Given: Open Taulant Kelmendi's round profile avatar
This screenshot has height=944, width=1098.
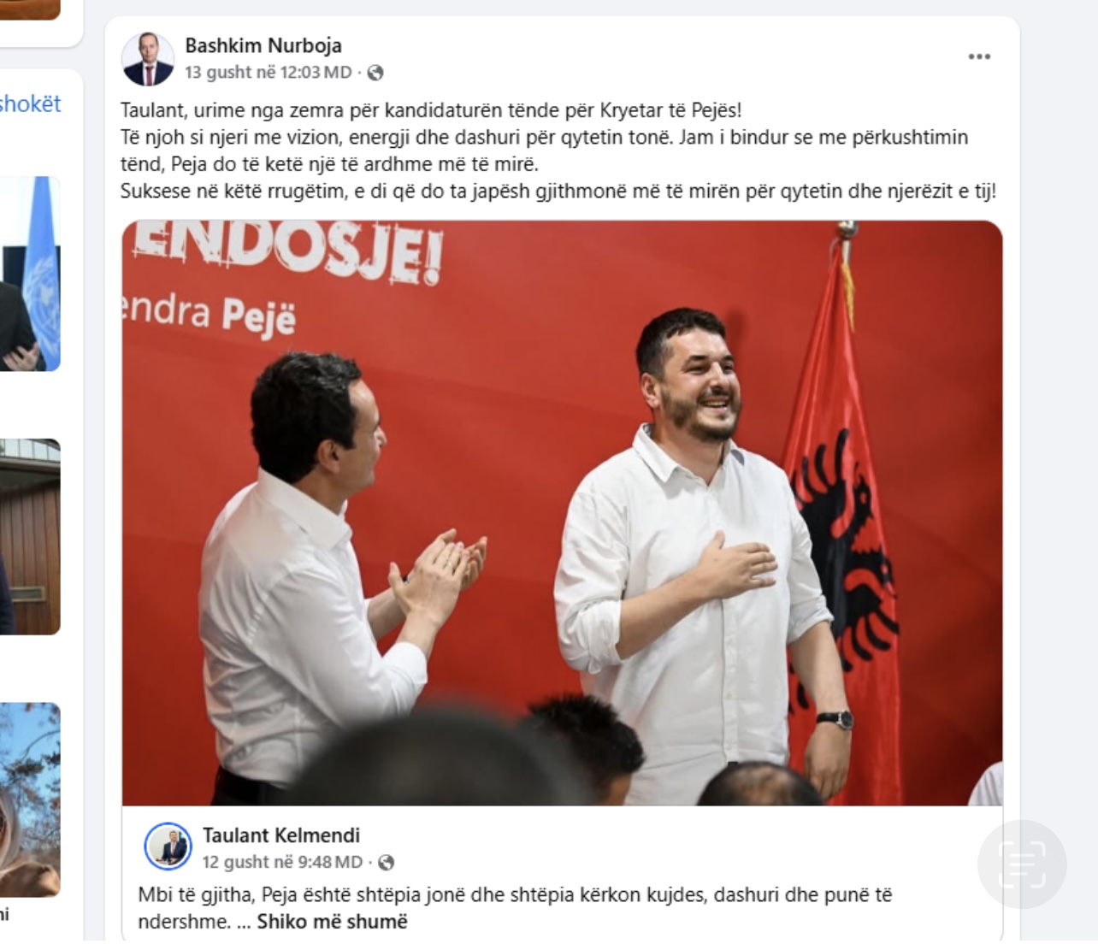Looking at the screenshot, I should 168,847.
